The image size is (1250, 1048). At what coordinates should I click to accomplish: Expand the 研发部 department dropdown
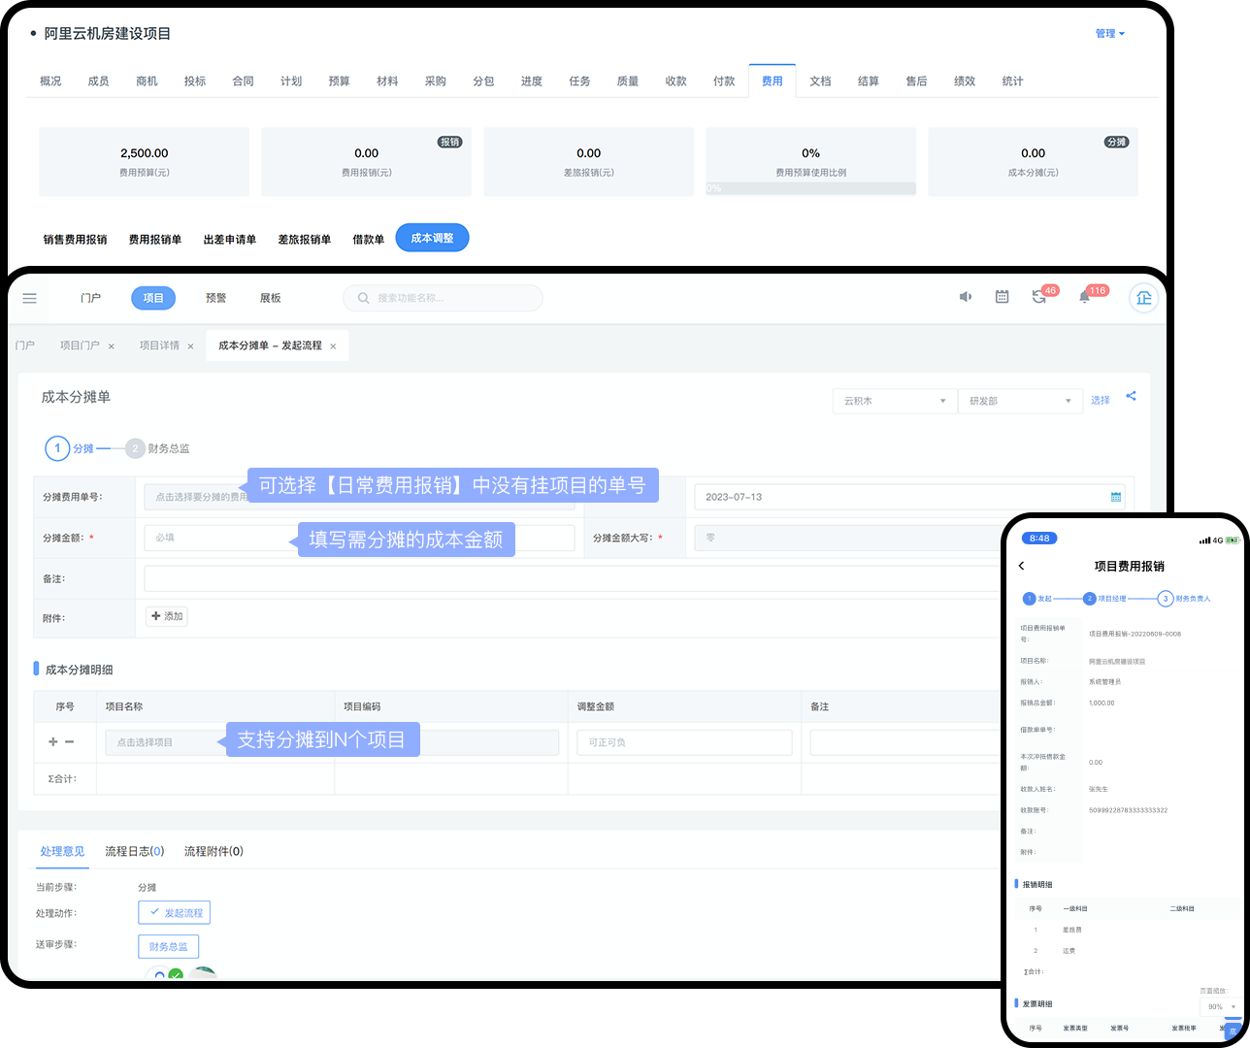click(1020, 401)
